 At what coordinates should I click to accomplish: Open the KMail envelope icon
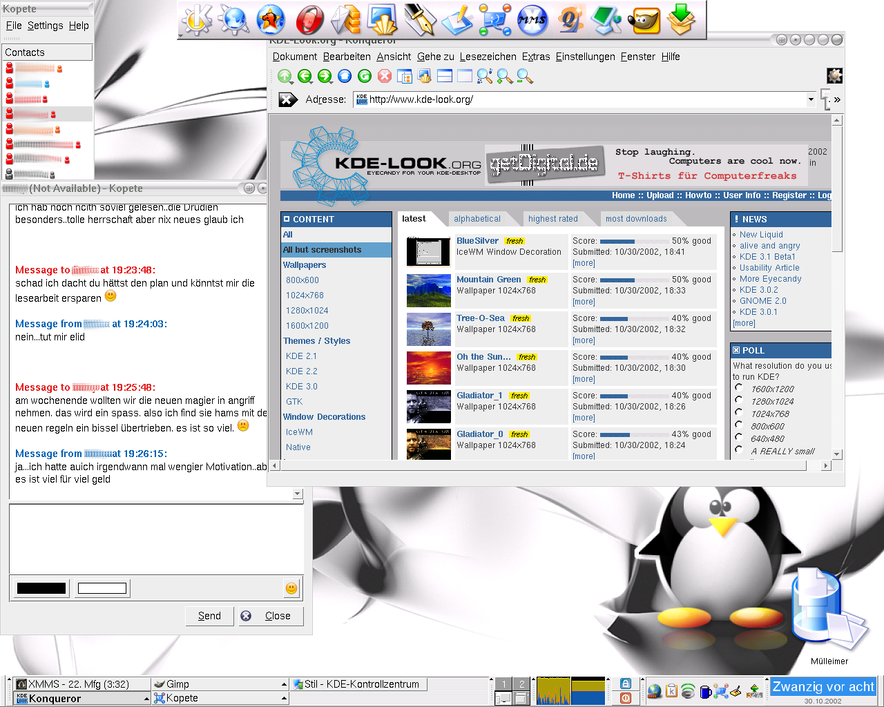point(345,19)
